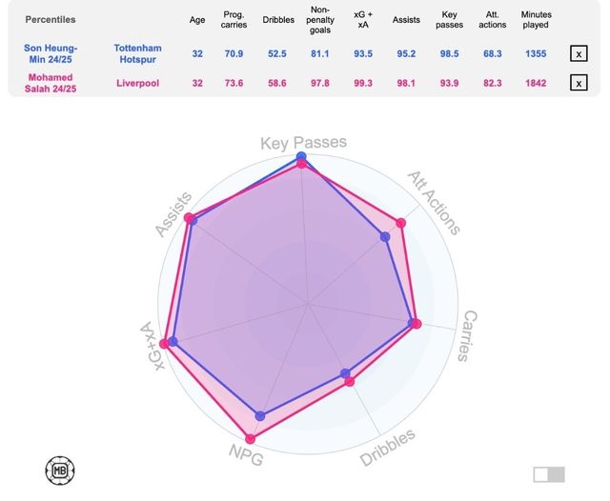
Task: Click Son's Dribbles point on the radar
Action: (x=345, y=373)
